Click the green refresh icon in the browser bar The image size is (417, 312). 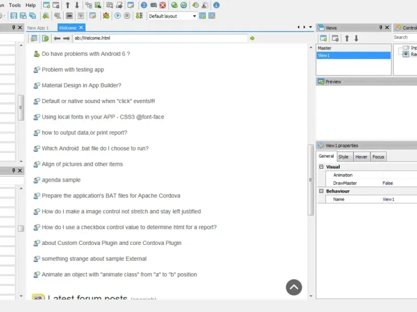pyautogui.click(x=45, y=38)
